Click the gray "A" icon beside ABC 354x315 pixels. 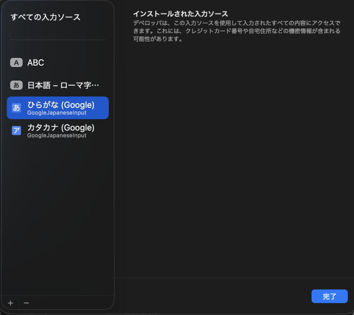(16, 63)
